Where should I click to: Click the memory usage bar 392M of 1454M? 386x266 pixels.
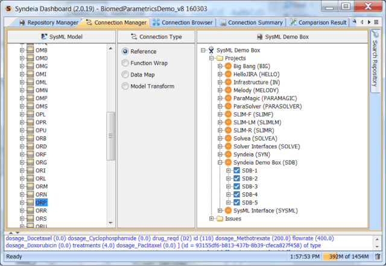tap(349, 256)
